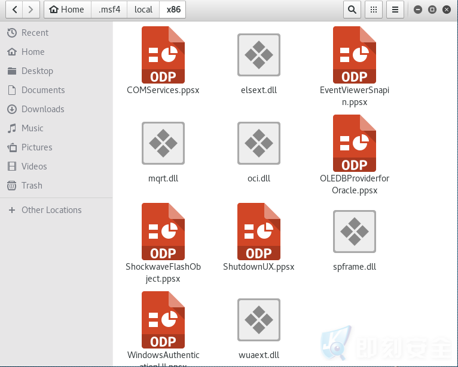Toggle the grid view icon
Image resolution: width=458 pixels, height=367 pixels.
(374, 10)
